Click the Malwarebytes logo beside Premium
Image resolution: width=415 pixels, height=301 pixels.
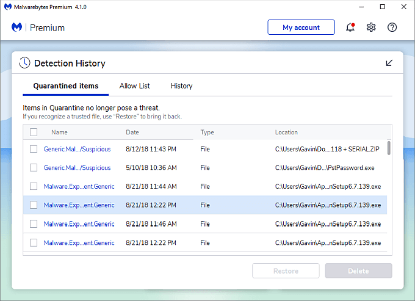tap(18, 27)
